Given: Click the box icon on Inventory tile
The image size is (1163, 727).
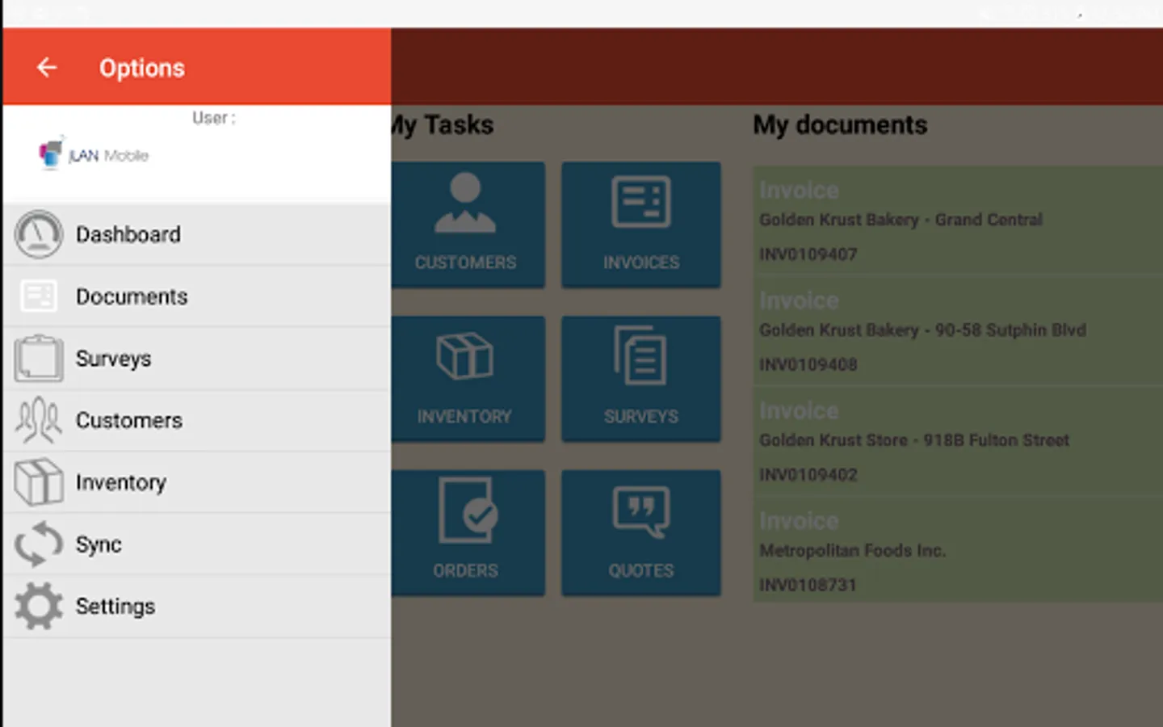Looking at the screenshot, I should (465, 355).
